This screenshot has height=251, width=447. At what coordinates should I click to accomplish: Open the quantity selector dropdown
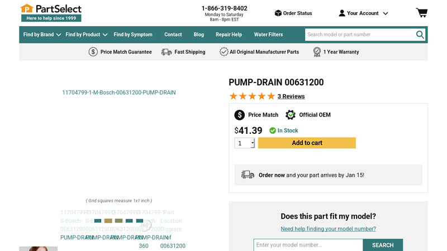coord(245,143)
